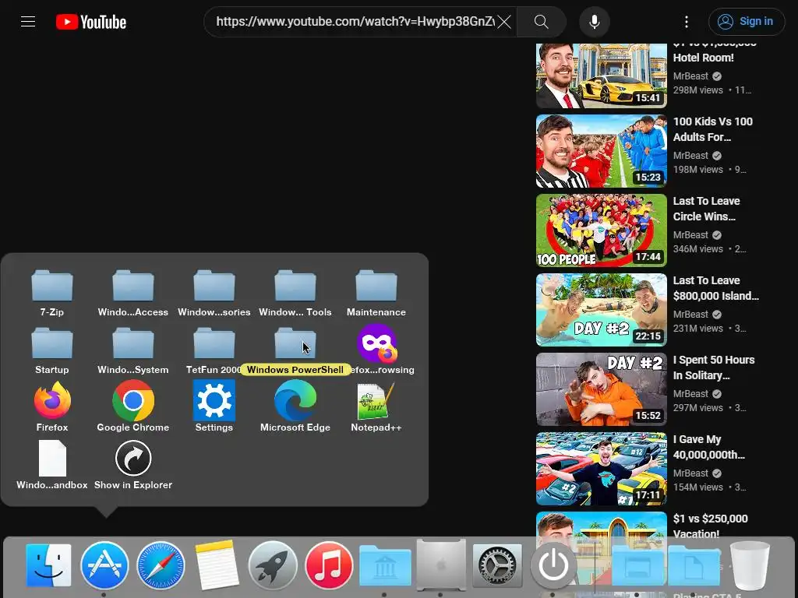Click 'I Spent 50 Hours In Solitary...' title
798x598 pixels.
714,368
